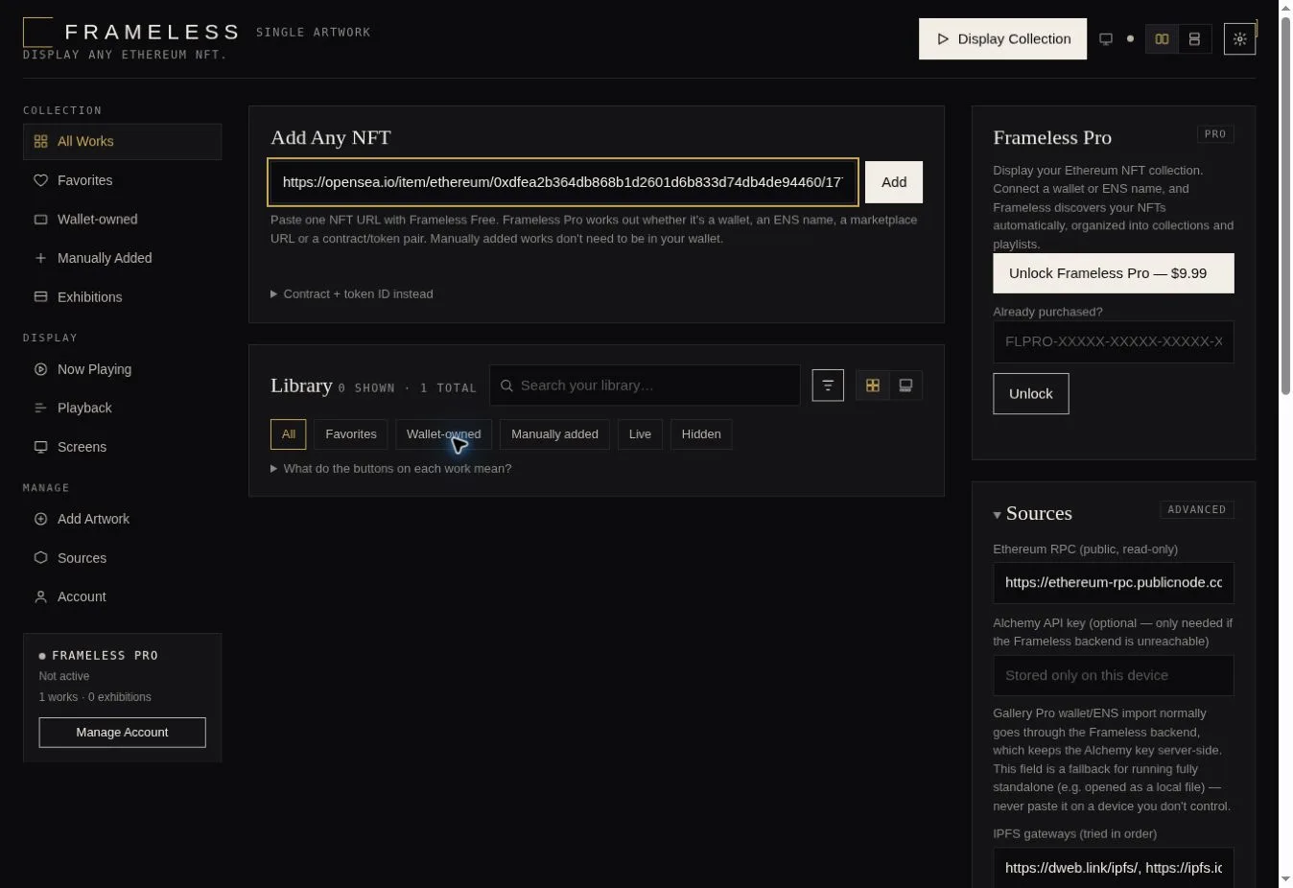Go to Favorites in the sidebar

[x=122, y=180]
